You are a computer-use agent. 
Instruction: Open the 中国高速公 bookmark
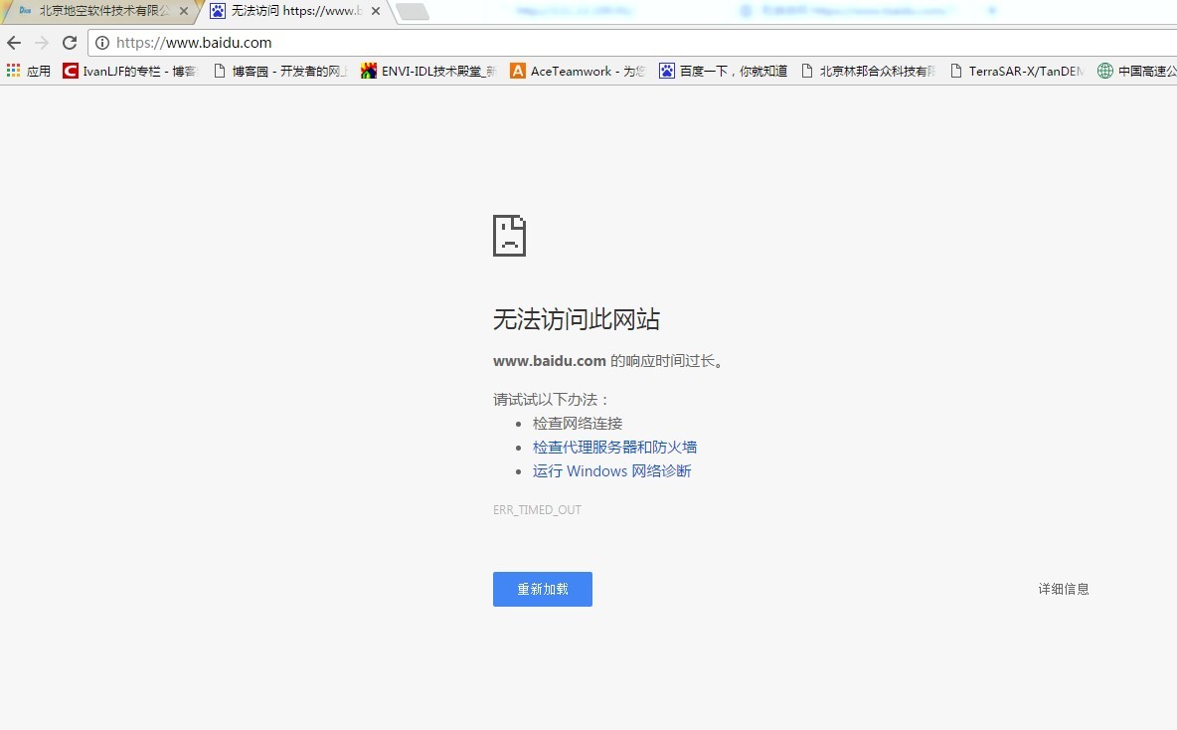[1136, 71]
